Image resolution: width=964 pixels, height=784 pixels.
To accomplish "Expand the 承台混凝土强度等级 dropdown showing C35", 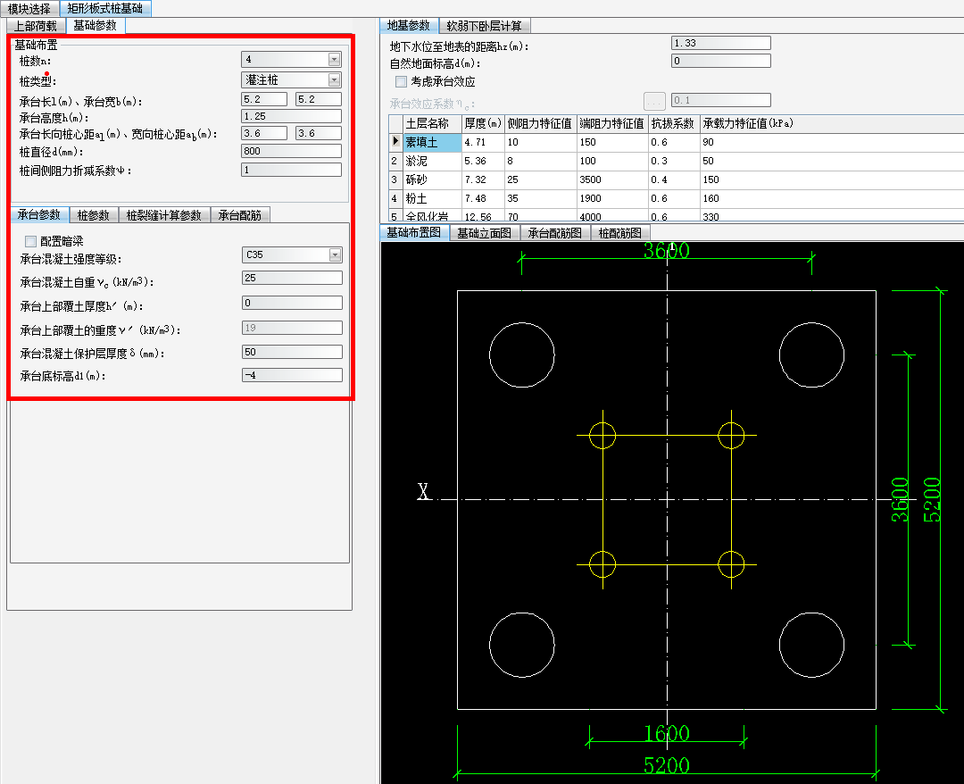I will pyautogui.click(x=335, y=254).
